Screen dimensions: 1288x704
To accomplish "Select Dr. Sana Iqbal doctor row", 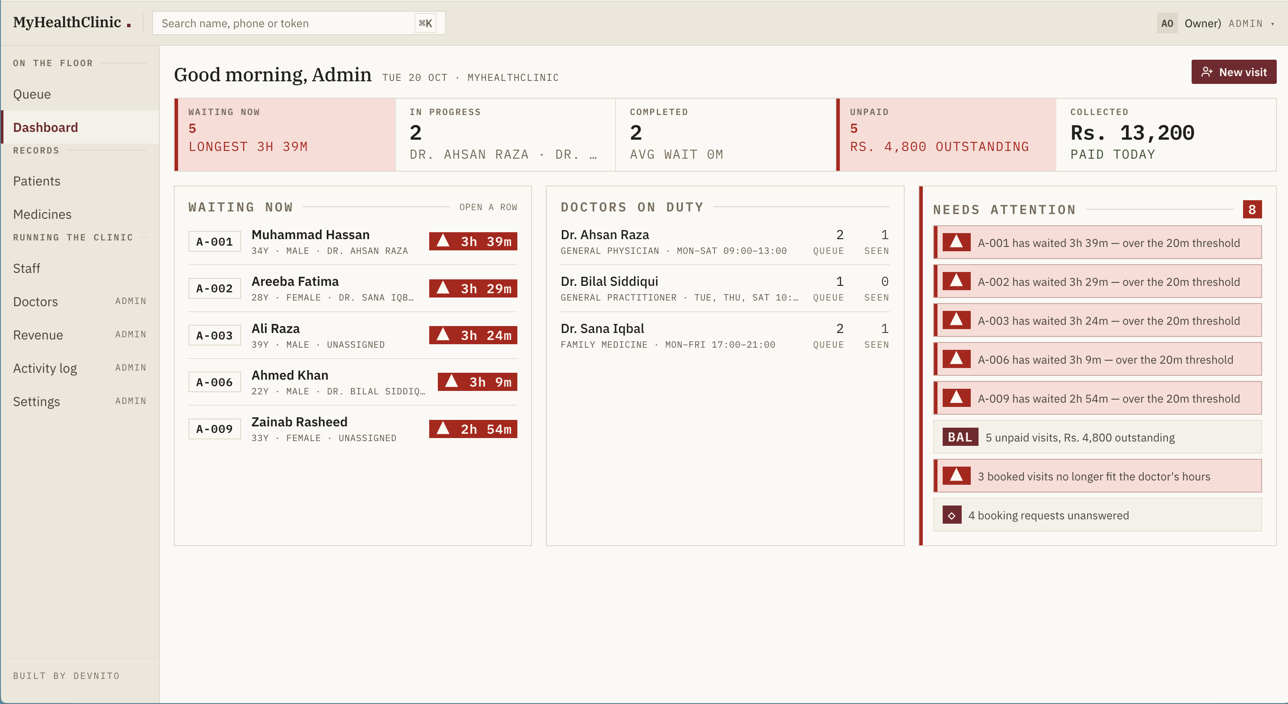I will pyautogui.click(x=725, y=335).
